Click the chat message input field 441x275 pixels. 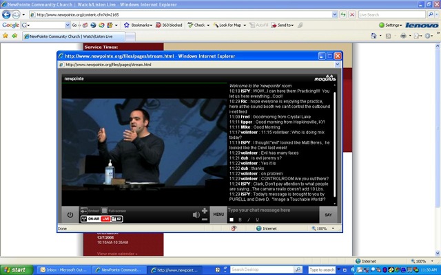click(273, 210)
